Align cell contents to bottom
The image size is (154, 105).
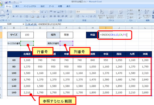coord(58,12)
